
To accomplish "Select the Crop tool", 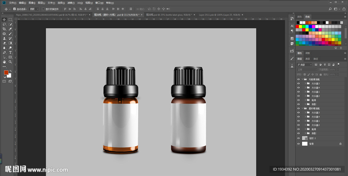I will (4, 29).
